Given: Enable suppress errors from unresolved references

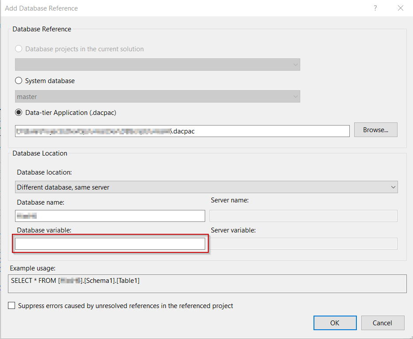Looking at the screenshot, I should pyautogui.click(x=11, y=306).
